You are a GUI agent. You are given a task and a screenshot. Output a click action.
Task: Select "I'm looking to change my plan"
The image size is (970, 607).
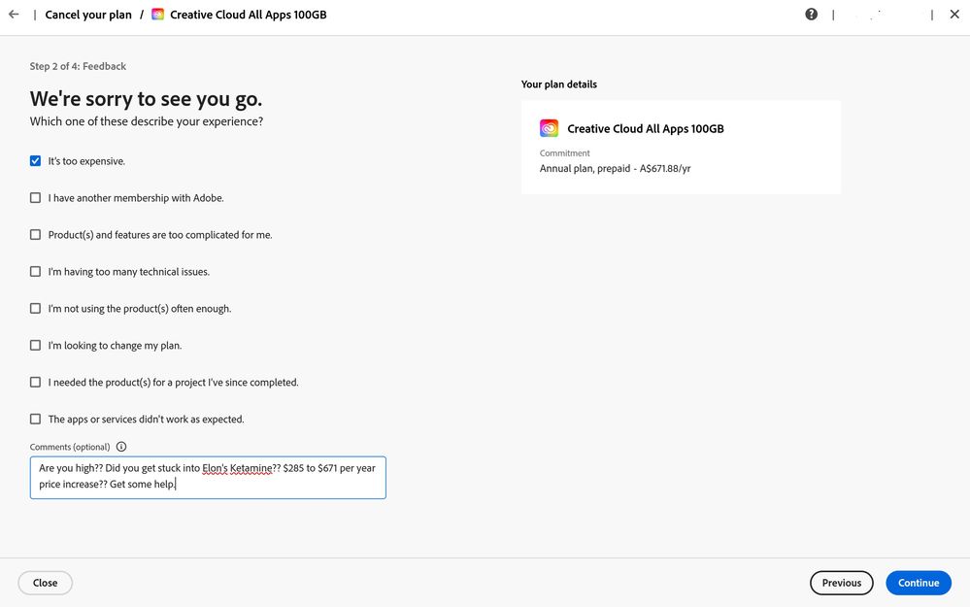tap(36, 346)
